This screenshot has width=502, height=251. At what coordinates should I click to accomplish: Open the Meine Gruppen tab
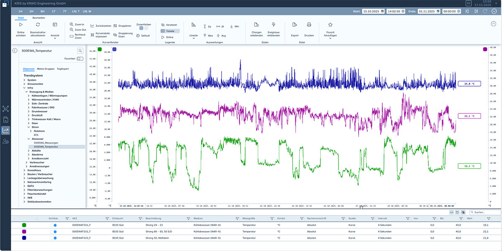pos(45,69)
